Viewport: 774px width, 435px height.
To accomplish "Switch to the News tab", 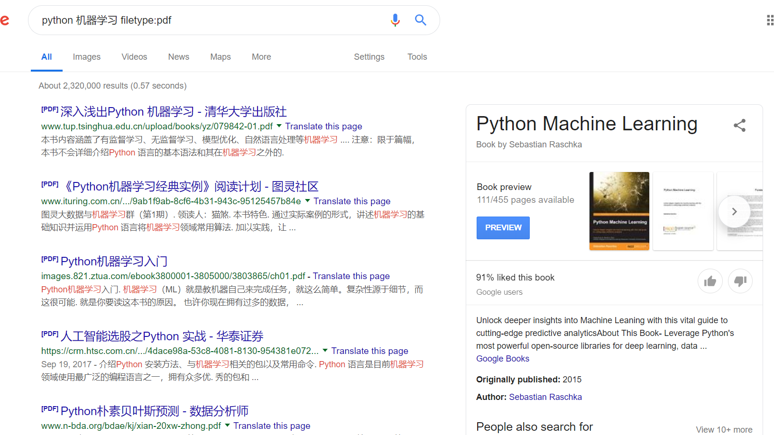I will 178,57.
